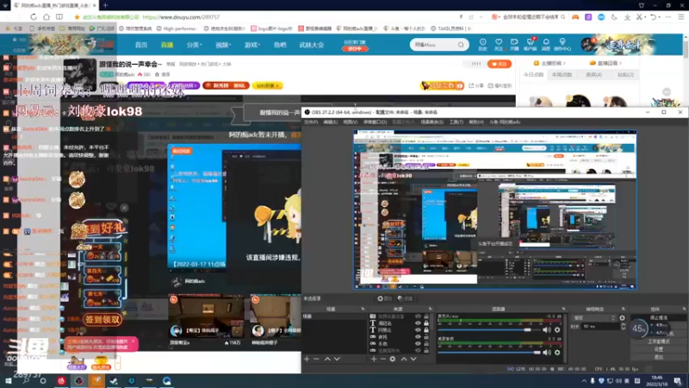Expand the 直播回看 section chevron
The image size is (689, 388).
click(620, 63)
